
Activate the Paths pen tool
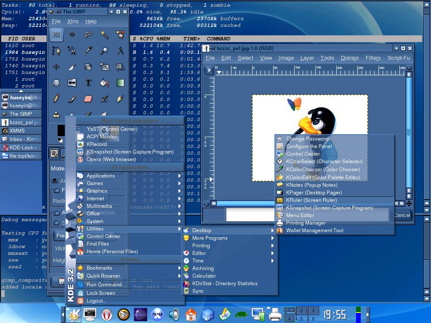click(56, 51)
